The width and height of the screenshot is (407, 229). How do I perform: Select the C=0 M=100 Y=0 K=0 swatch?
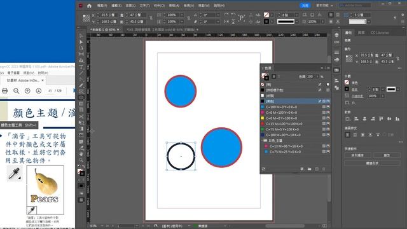tap(295, 113)
